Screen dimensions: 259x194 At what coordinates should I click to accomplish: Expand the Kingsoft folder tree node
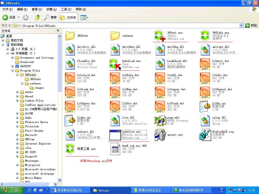tap(17, 156)
